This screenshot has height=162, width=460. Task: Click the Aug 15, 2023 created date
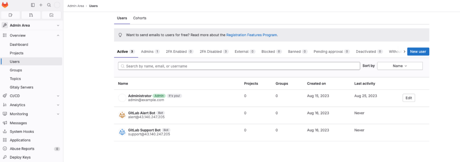[x=318, y=96]
